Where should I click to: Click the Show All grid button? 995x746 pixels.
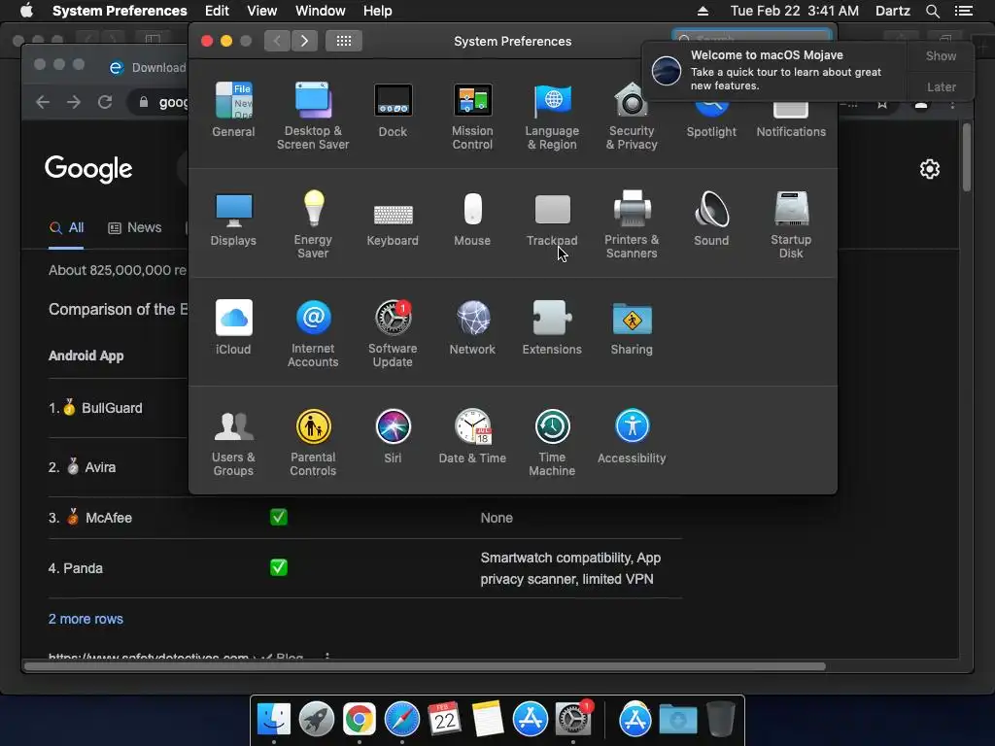(x=343, y=41)
